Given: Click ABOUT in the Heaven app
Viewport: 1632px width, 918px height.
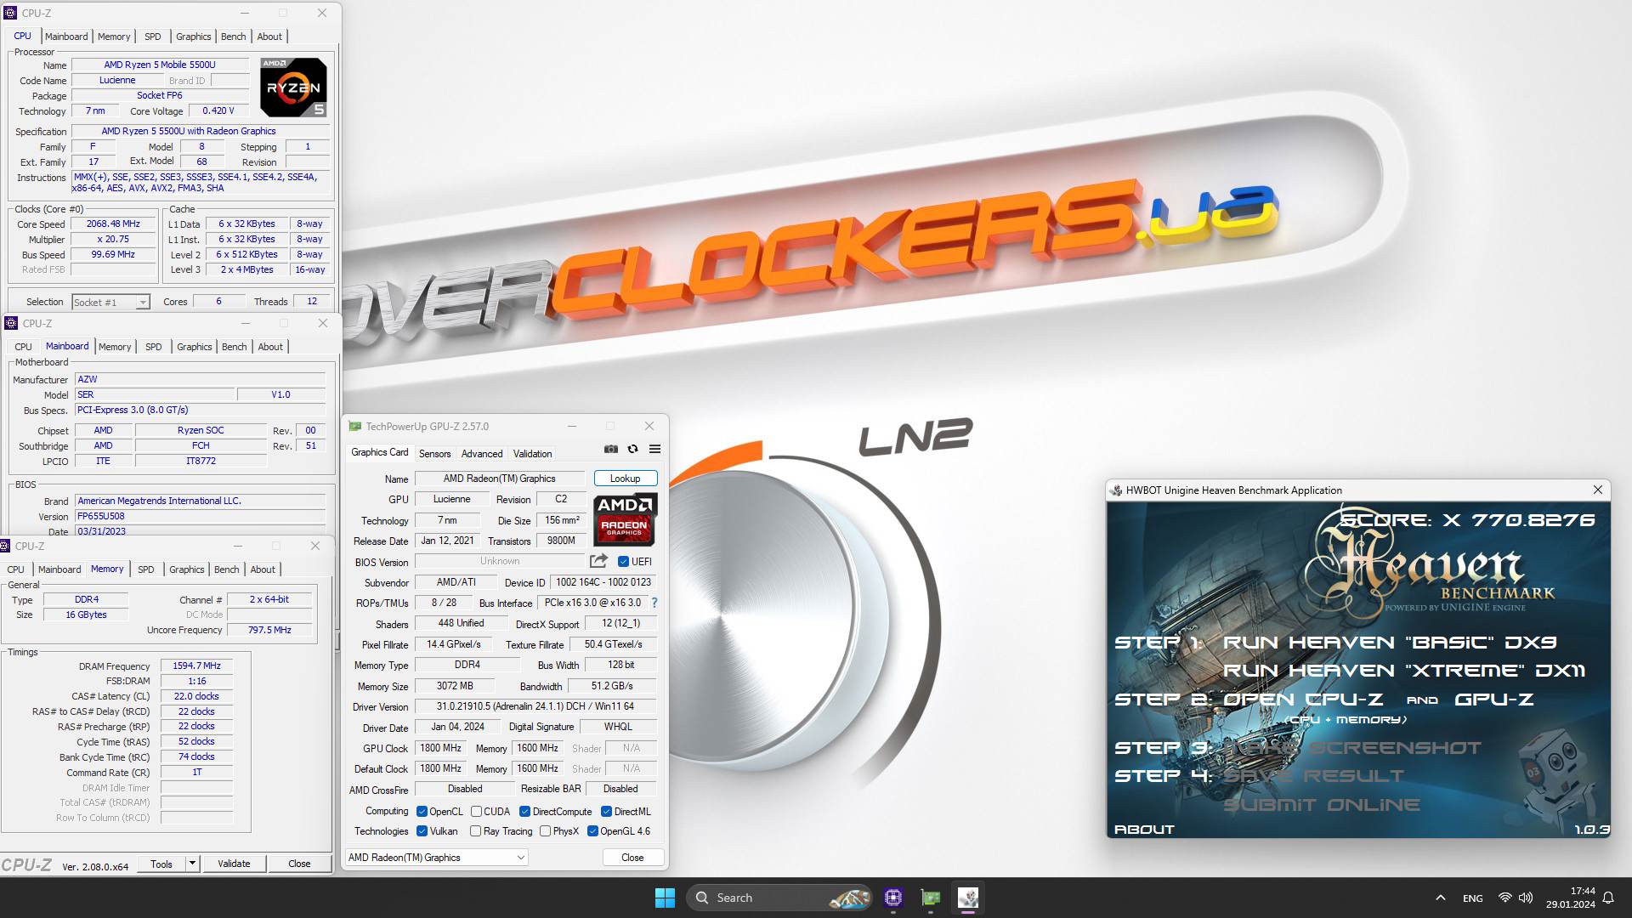Looking at the screenshot, I should click(1144, 830).
